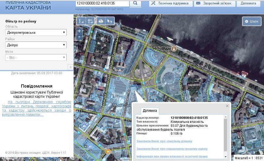The height and width of the screenshot is (161, 264).
Task: Zoom out with the minus button
Action: pyautogui.click(x=79, y=37)
